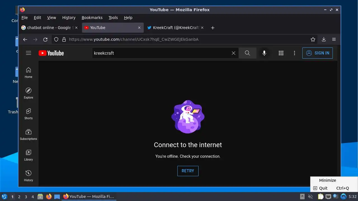Start voice search with microphone icon
This screenshot has height=201, width=358.
[x=264, y=53]
